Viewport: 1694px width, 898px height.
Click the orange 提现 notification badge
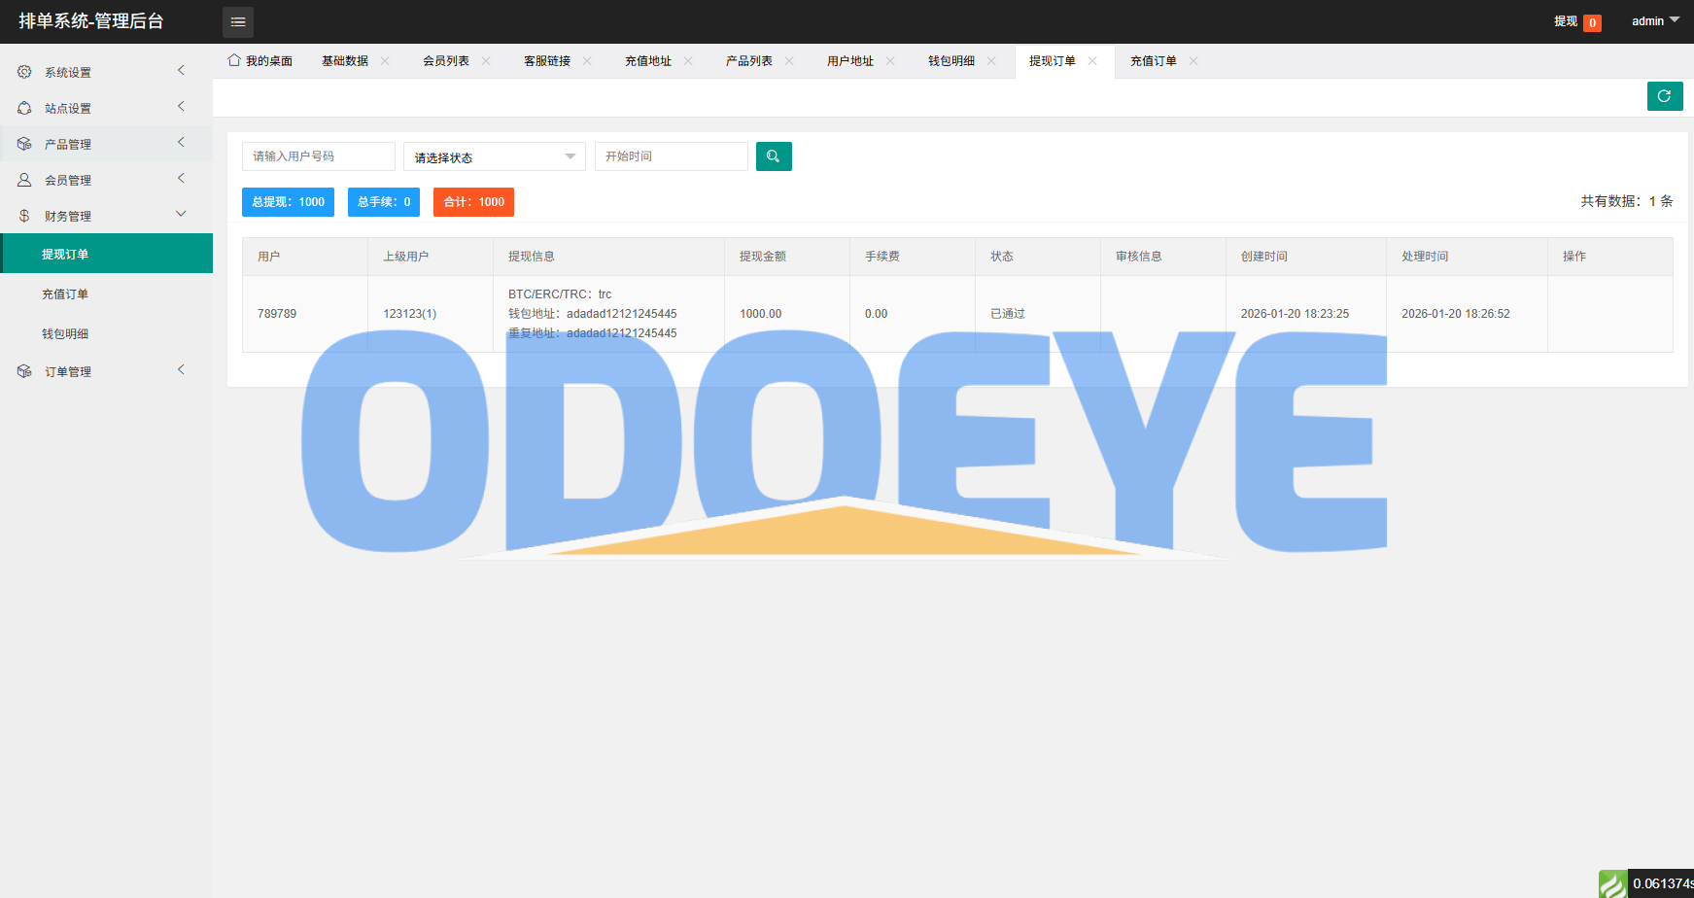point(1592,22)
